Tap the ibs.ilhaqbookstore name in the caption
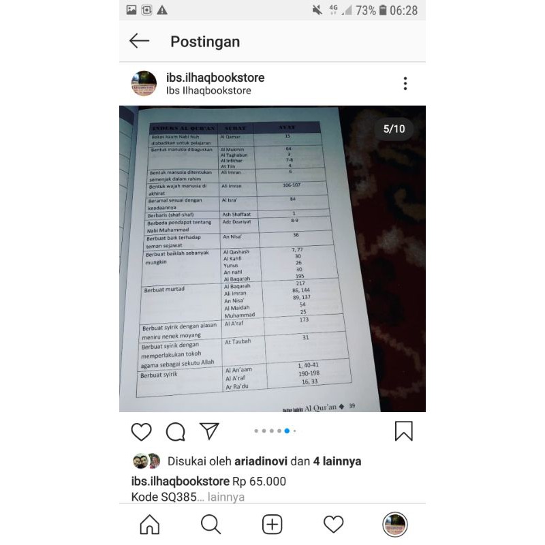The height and width of the screenshot is (545, 545). [x=181, y=481]
